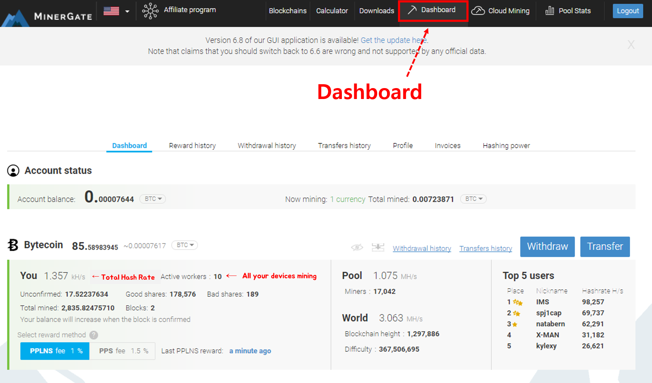Screen dimensions: 652x383
Task: Click Total mined value 2,835.82475710
Action: click(x=88, y=308)
